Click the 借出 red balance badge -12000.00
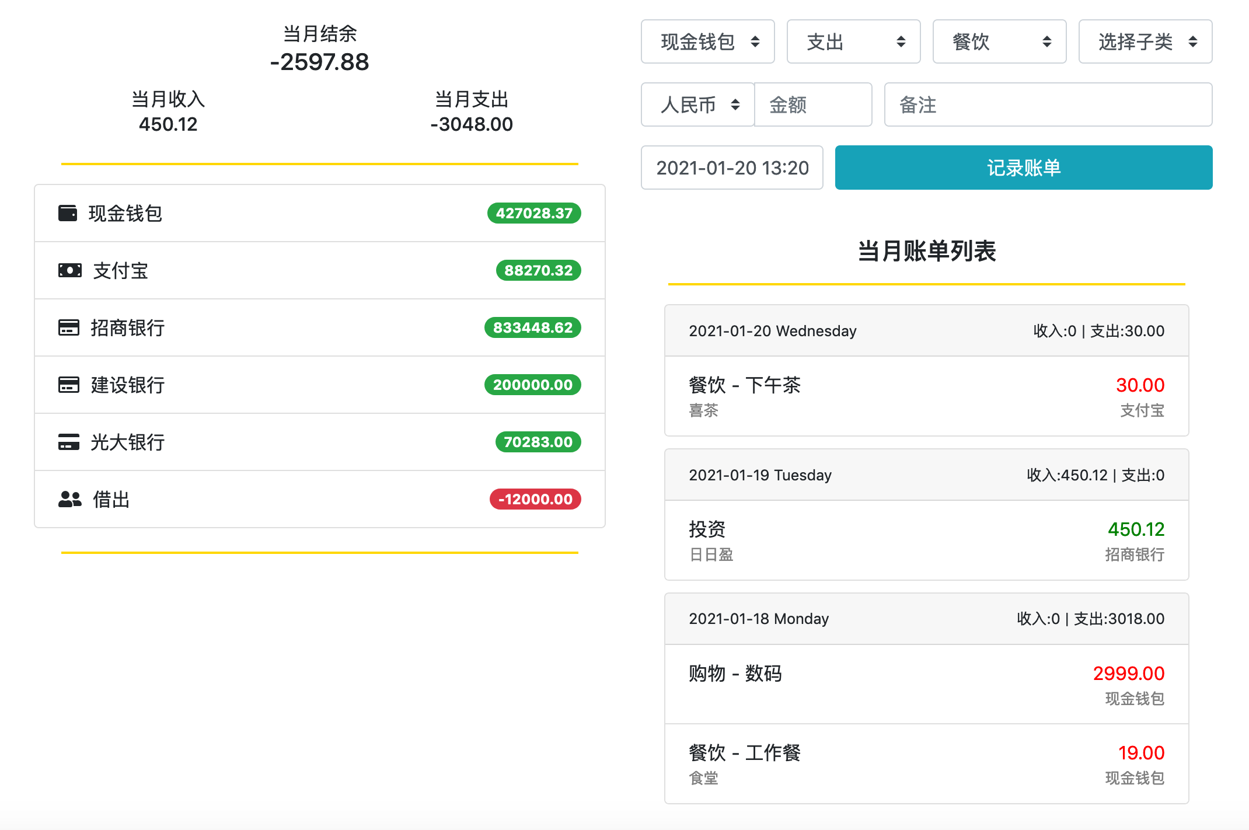1249x830 pixels. tap(535, 499)
